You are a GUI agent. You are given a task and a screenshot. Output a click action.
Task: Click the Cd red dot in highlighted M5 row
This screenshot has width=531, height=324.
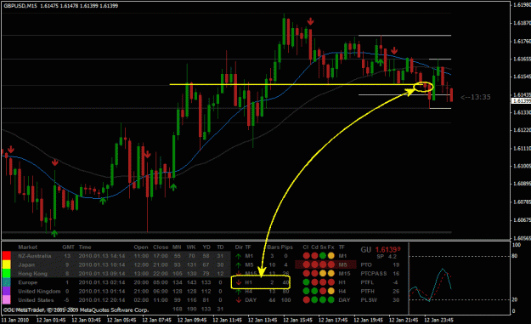(314, 264)
